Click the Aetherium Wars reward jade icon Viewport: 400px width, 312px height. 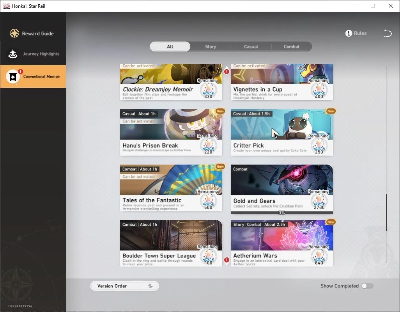319,257
